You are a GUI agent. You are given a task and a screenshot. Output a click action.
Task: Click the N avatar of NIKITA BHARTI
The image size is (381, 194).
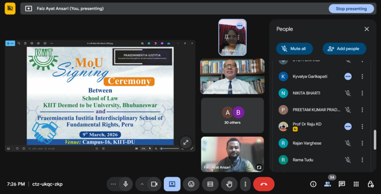(283, 93)
